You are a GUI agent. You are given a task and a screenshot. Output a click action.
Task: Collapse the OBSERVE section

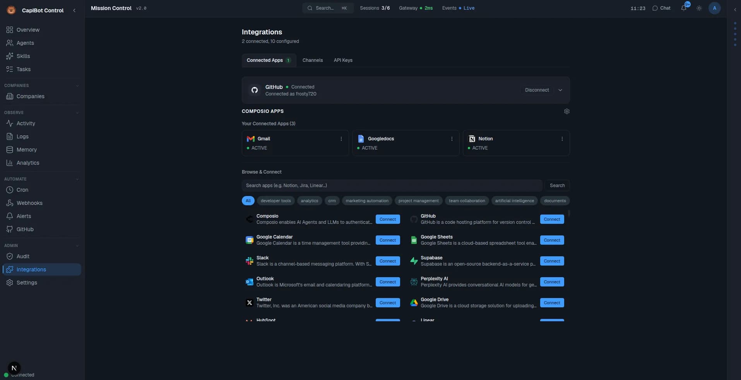(x=77, y=113)
